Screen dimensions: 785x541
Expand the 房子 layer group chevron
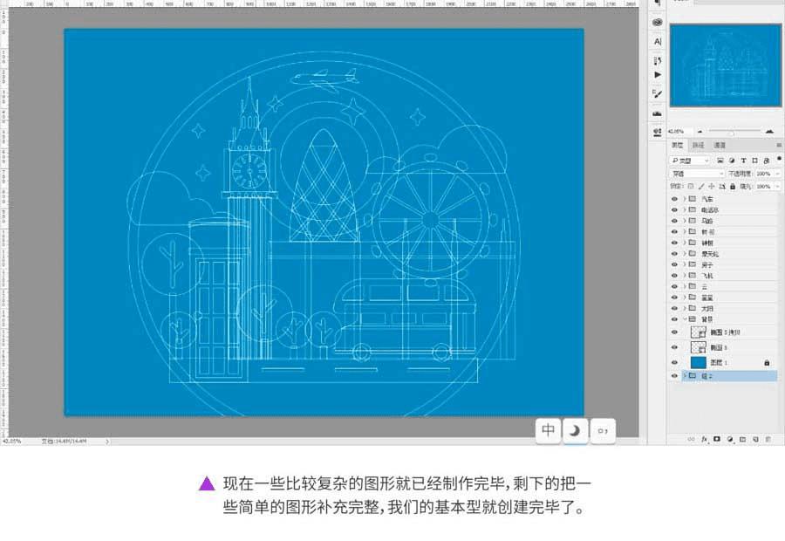685,264
